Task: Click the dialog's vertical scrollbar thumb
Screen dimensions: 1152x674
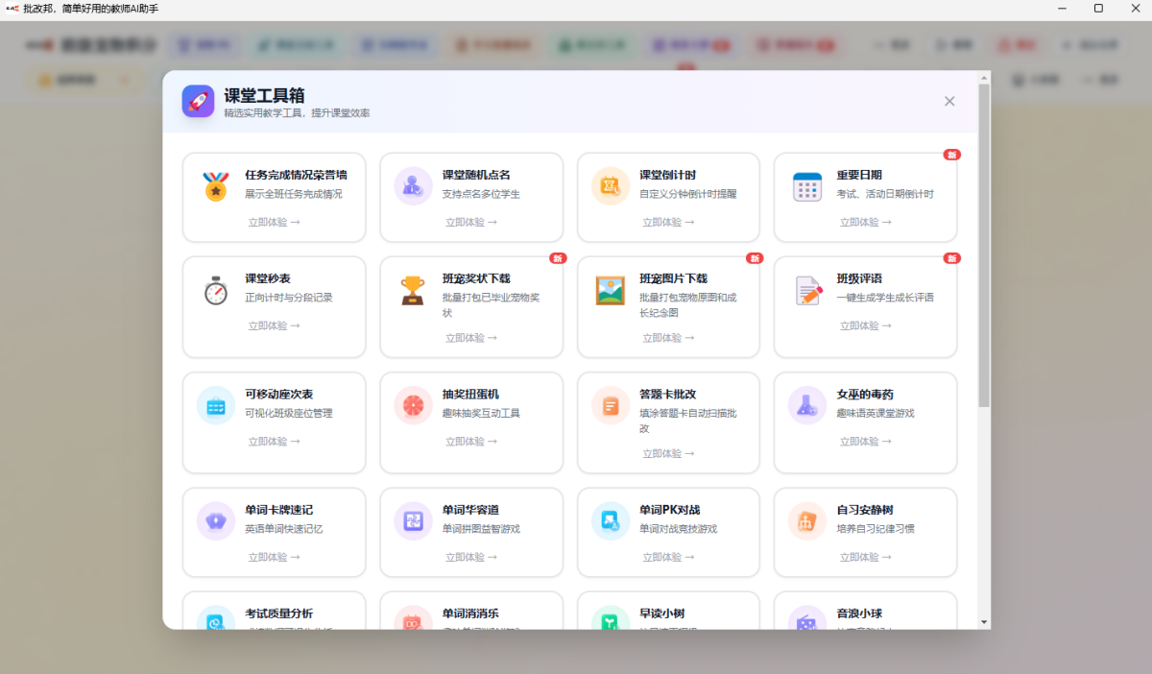Action: click(x=984, y=245)
